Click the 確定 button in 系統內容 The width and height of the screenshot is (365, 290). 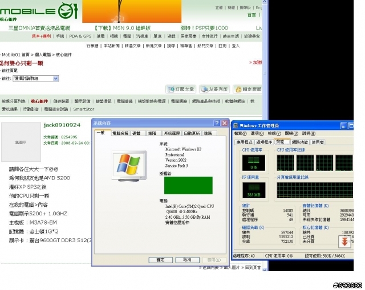tap(161, 260)
